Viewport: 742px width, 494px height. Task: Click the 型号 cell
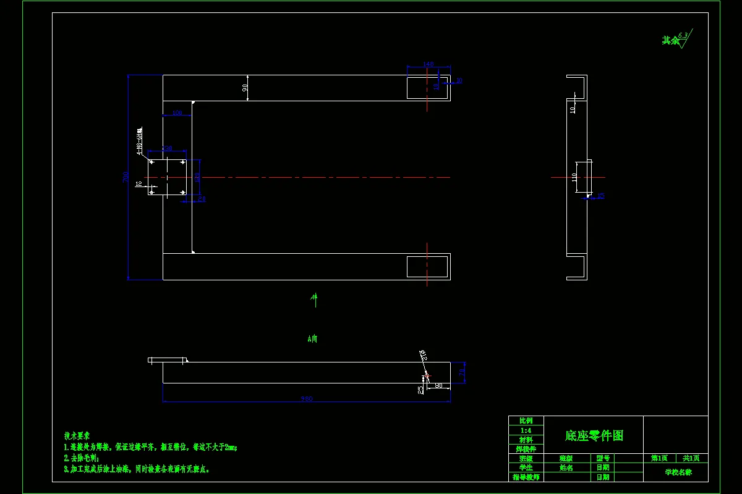click(603, 458)
